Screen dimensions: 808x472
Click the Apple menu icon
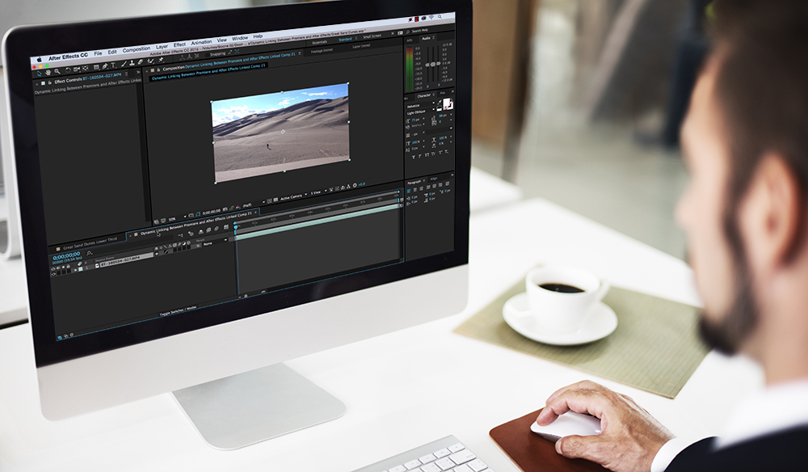coord(39,60)
